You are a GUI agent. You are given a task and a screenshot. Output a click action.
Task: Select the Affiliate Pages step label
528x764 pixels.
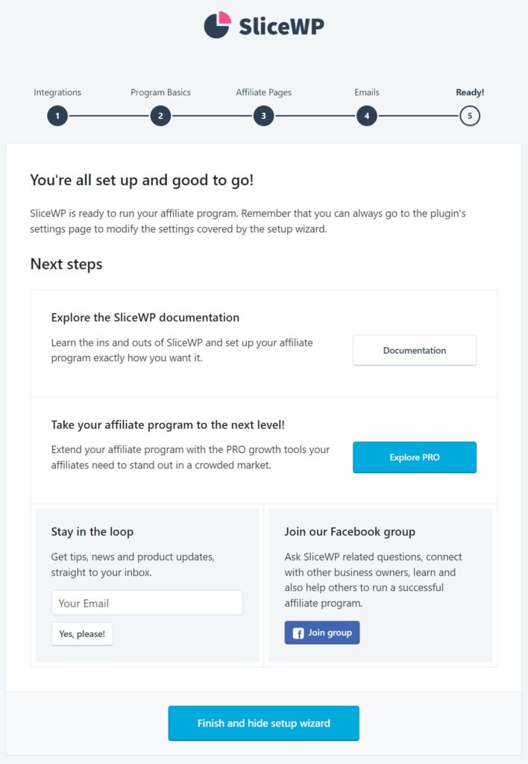(x=263, y=92)
